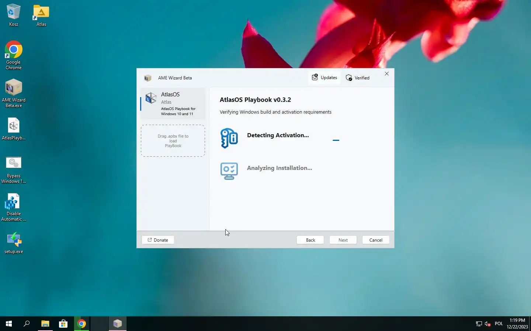Open muted volume tray icon
531x331 pixels.
[488, 324]
